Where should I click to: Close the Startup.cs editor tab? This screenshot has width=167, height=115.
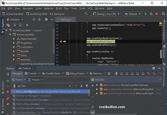[x=73, y=19]
